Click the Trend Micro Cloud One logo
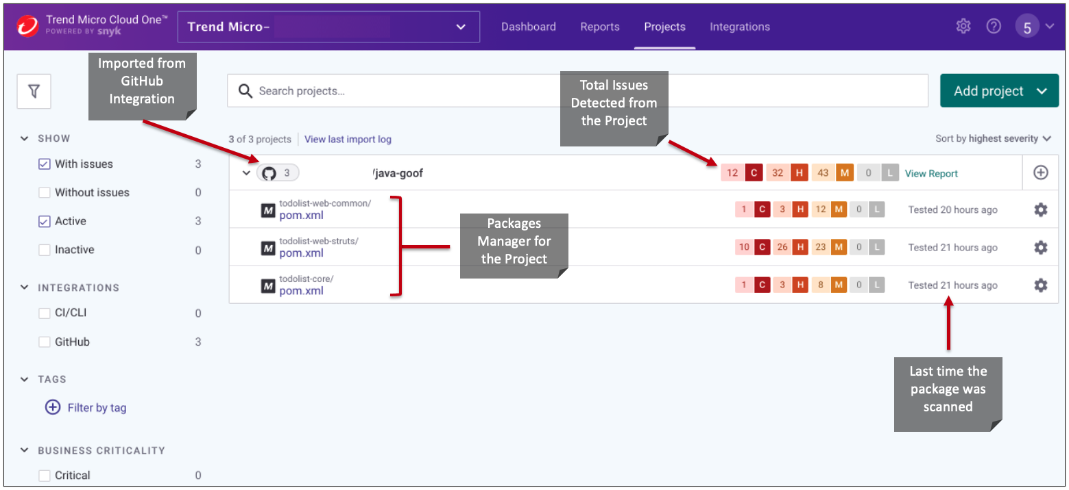The height and width of the screenshot is (490, 1069). coord(27,27)
